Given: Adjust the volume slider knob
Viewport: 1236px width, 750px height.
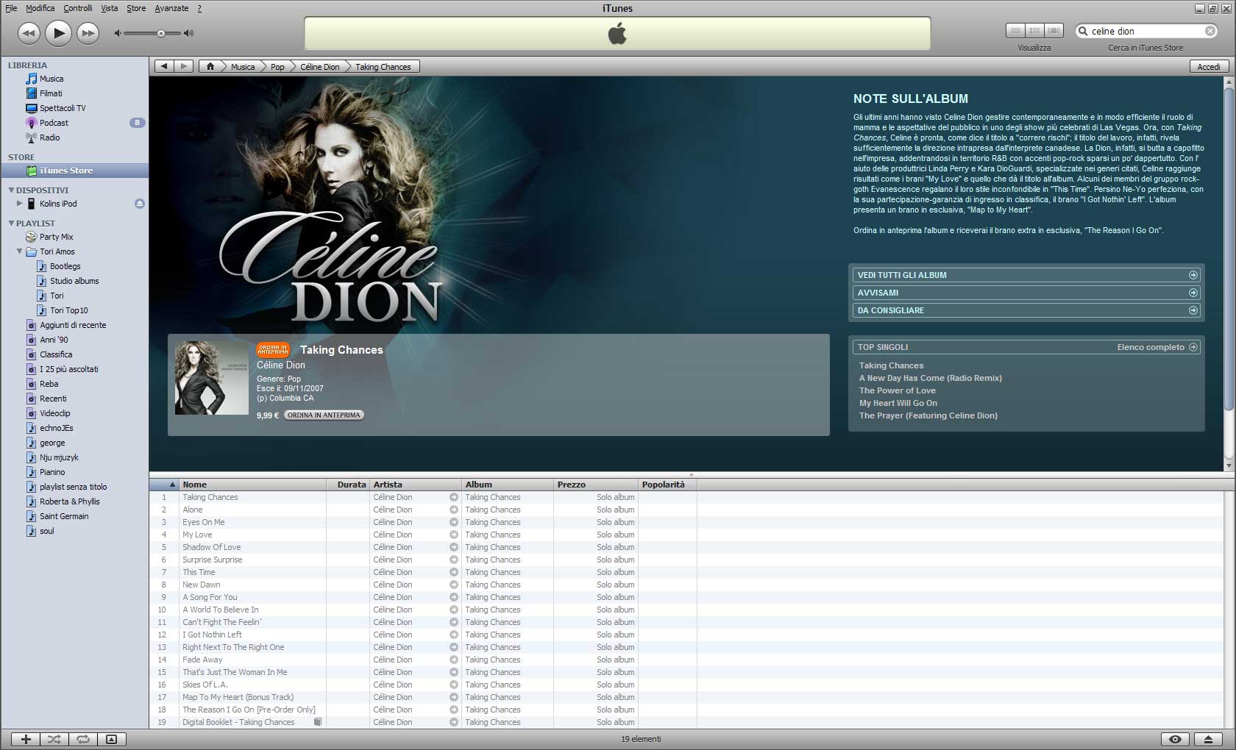Looking at the screenshot, I should [x=160, y=33].
